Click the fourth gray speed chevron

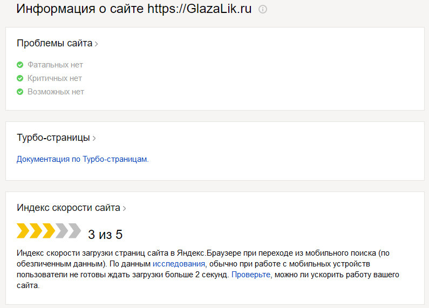[62, 230]
